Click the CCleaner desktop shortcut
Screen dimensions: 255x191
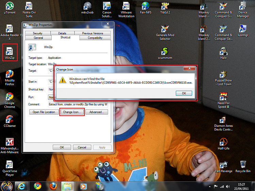[x=10, y=121]
